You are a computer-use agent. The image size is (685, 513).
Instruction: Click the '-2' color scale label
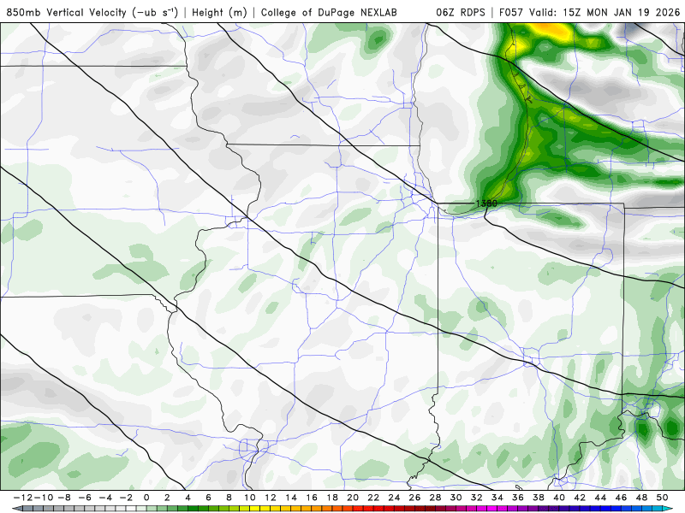point(126,498)
